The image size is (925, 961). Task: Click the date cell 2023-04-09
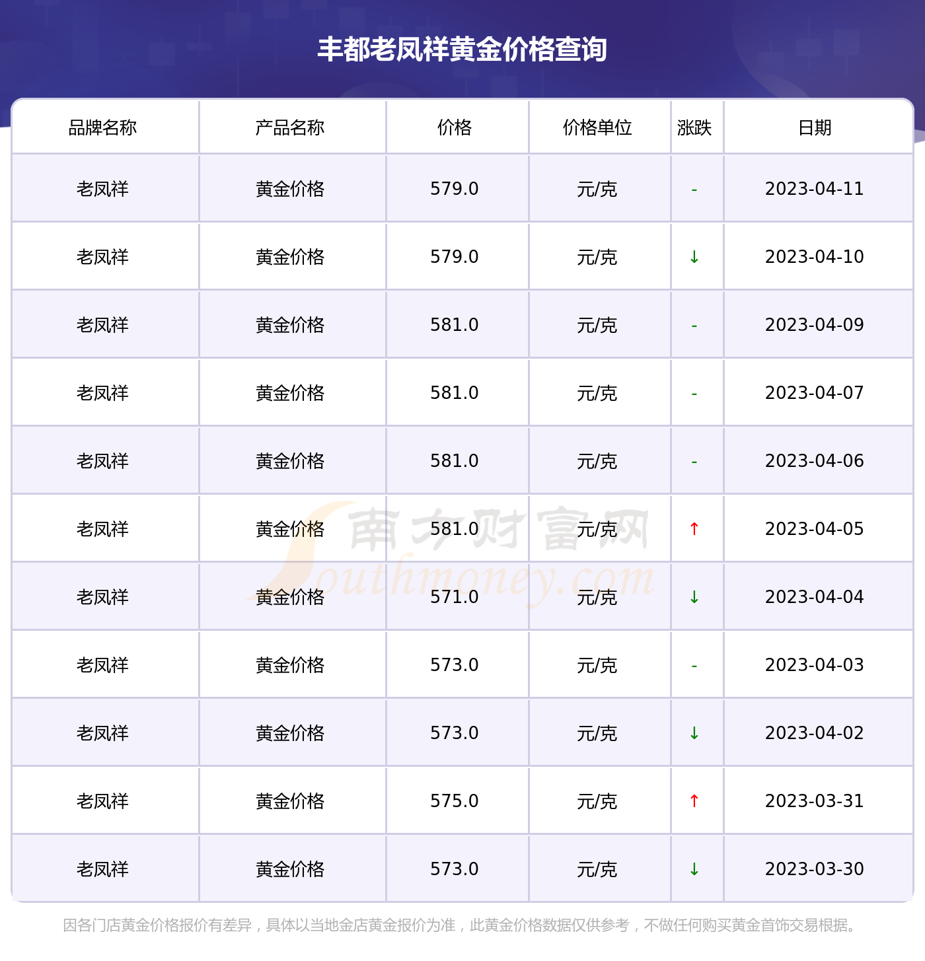tap(815, 325)
